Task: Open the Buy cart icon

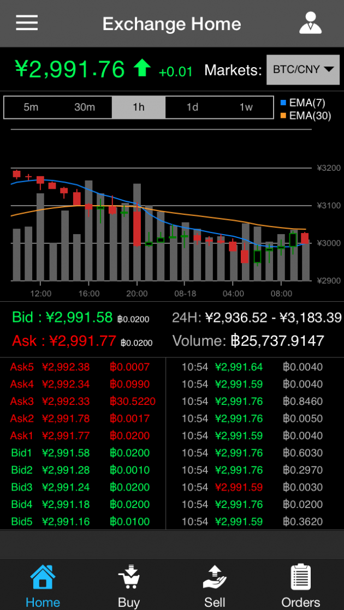Action: (129, 577)
